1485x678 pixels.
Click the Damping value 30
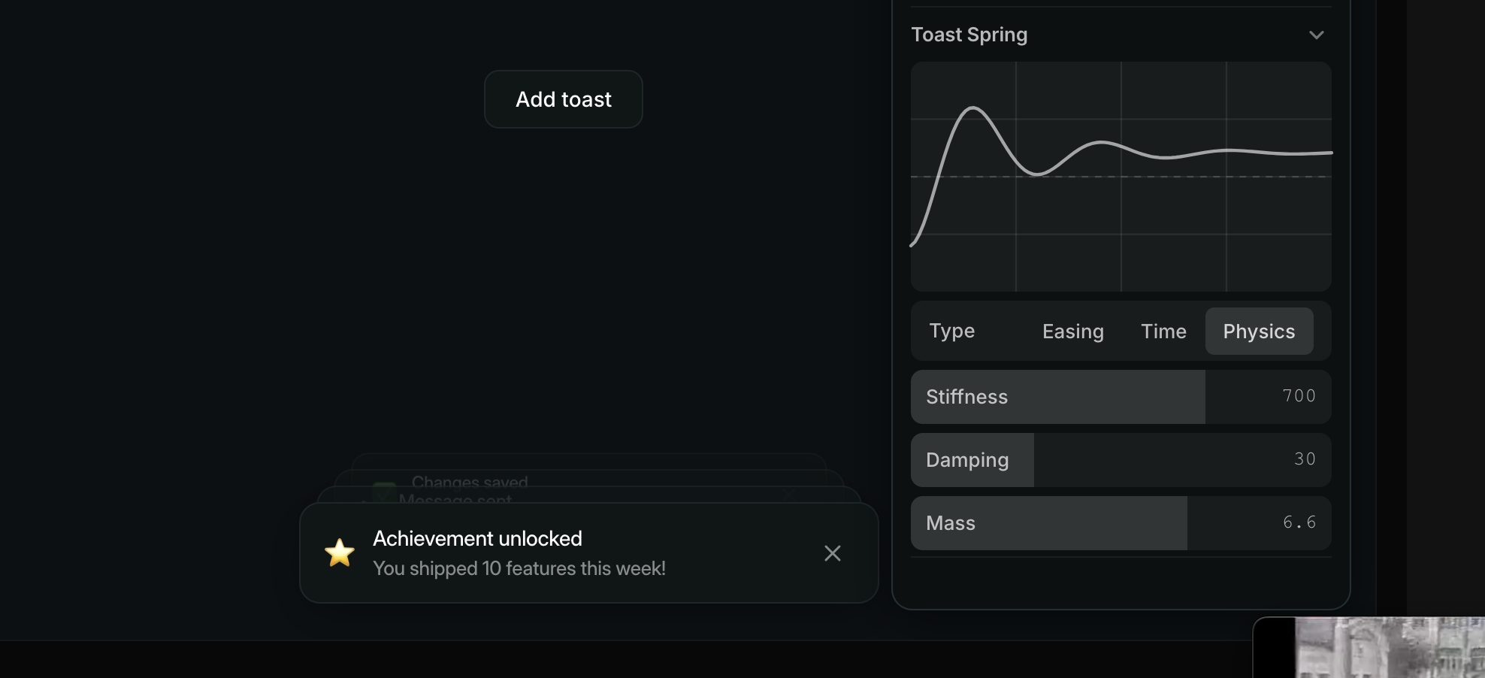(x=1305, y=459)
